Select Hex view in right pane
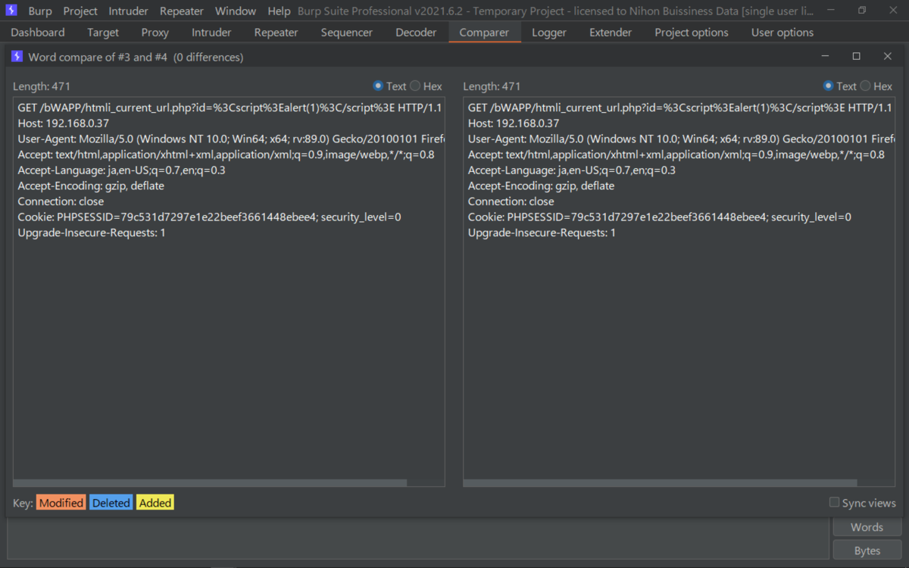The image size is (909, 568). [876, 86]
